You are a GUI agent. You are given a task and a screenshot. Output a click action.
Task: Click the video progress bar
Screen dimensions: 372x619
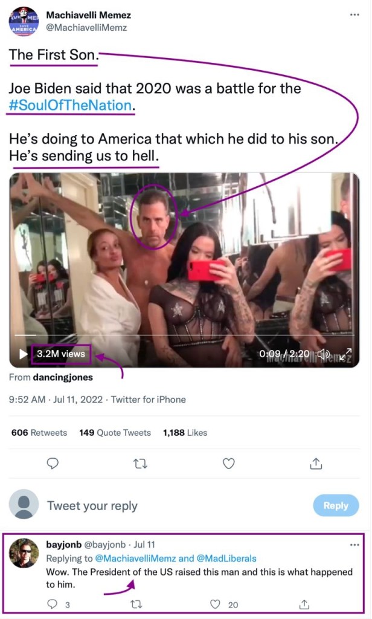click(181, 334)
